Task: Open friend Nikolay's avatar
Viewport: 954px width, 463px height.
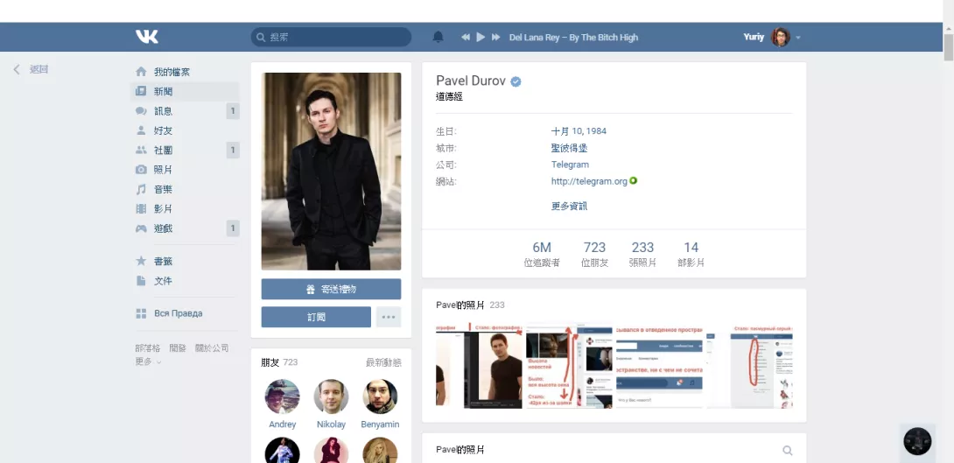Action: click(x=331, y=396)
